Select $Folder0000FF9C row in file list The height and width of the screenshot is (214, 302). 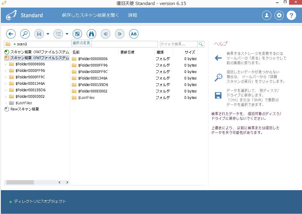click(134, 72)
